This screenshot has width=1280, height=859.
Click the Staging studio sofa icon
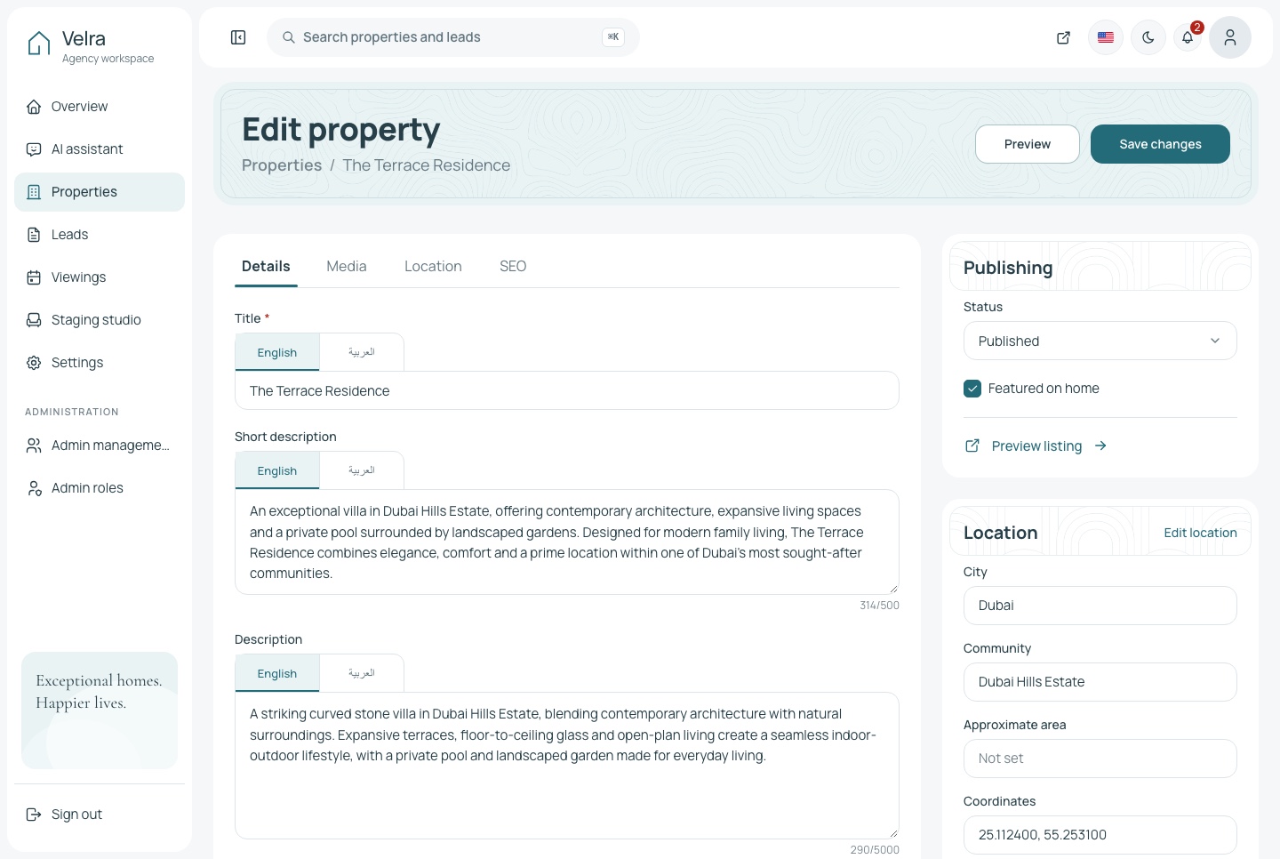click(x=34, y=320)
